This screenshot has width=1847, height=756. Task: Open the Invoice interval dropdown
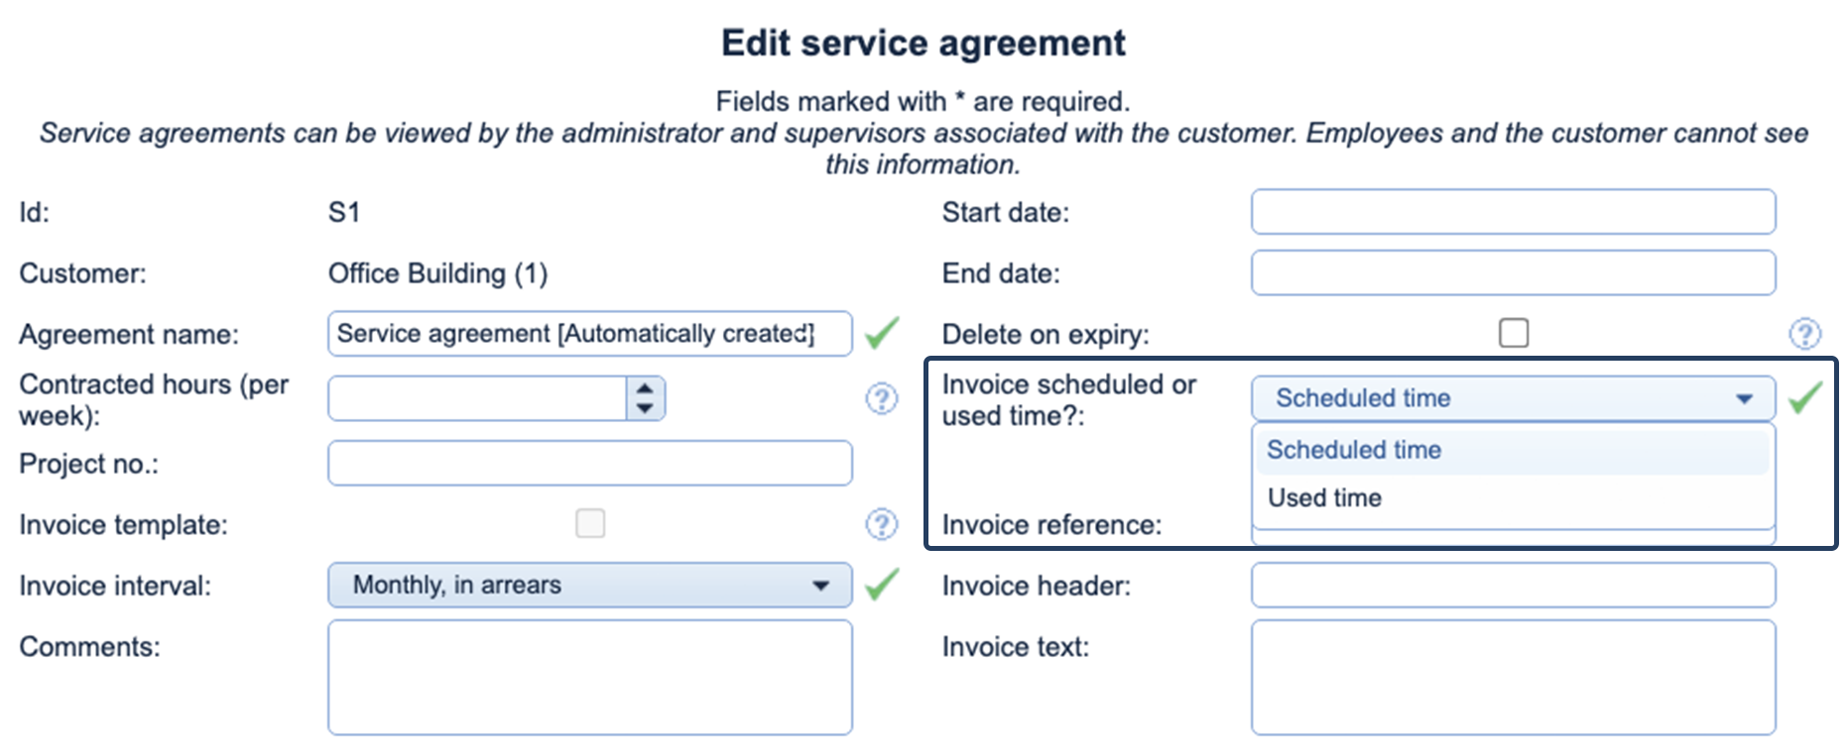[821, 585]
